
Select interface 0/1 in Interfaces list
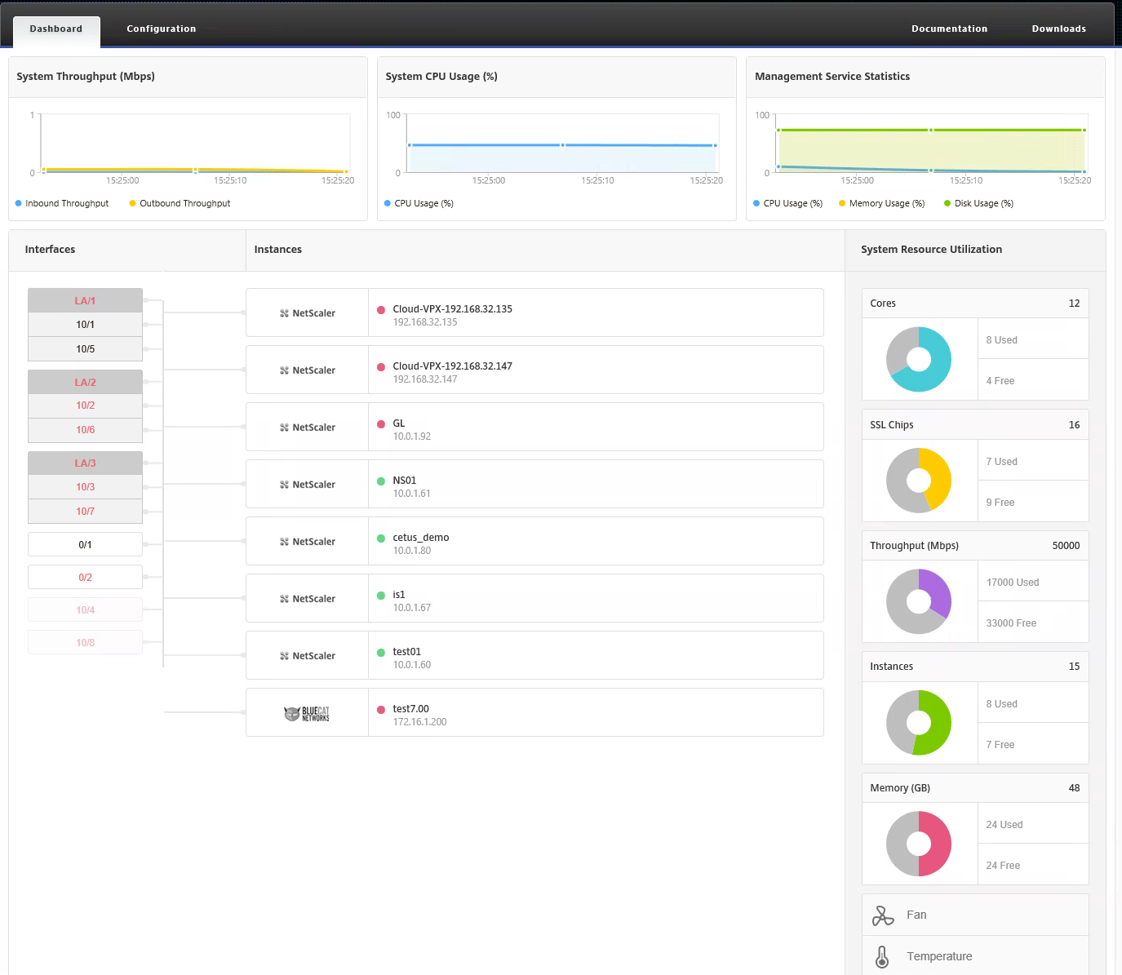coord(85,544)
